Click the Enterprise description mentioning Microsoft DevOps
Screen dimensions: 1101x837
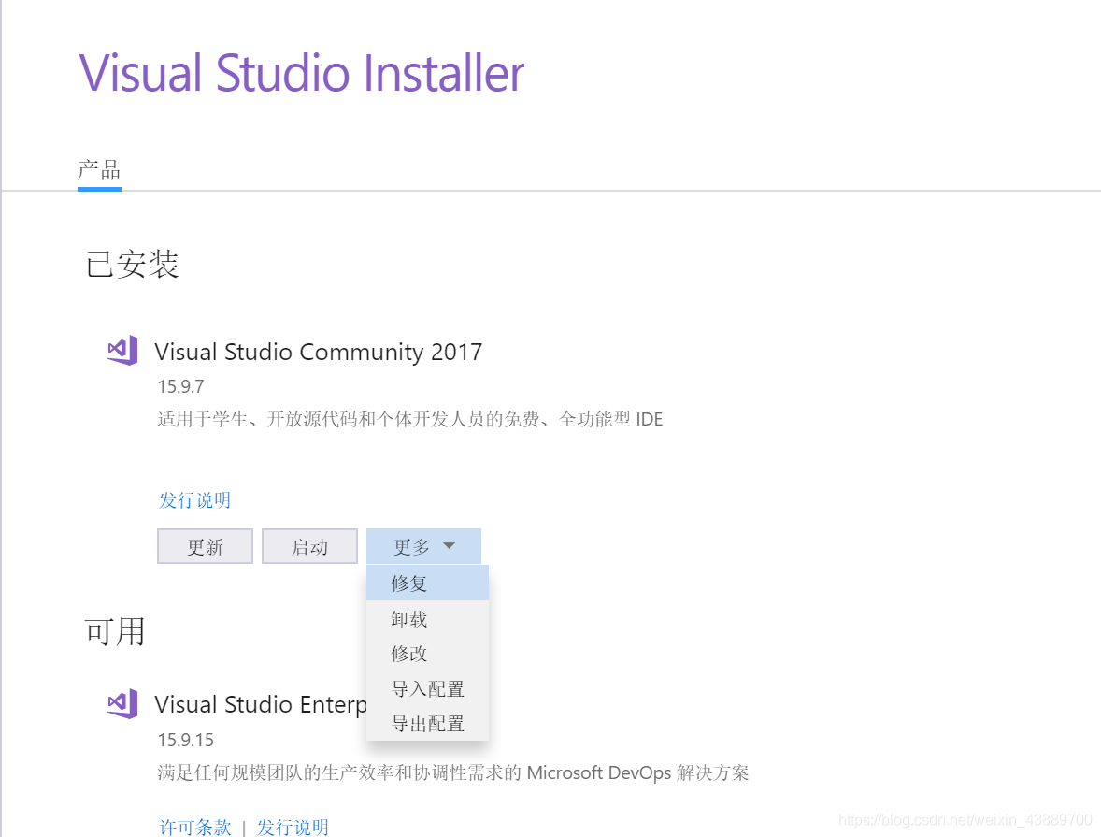coord(453,773)
